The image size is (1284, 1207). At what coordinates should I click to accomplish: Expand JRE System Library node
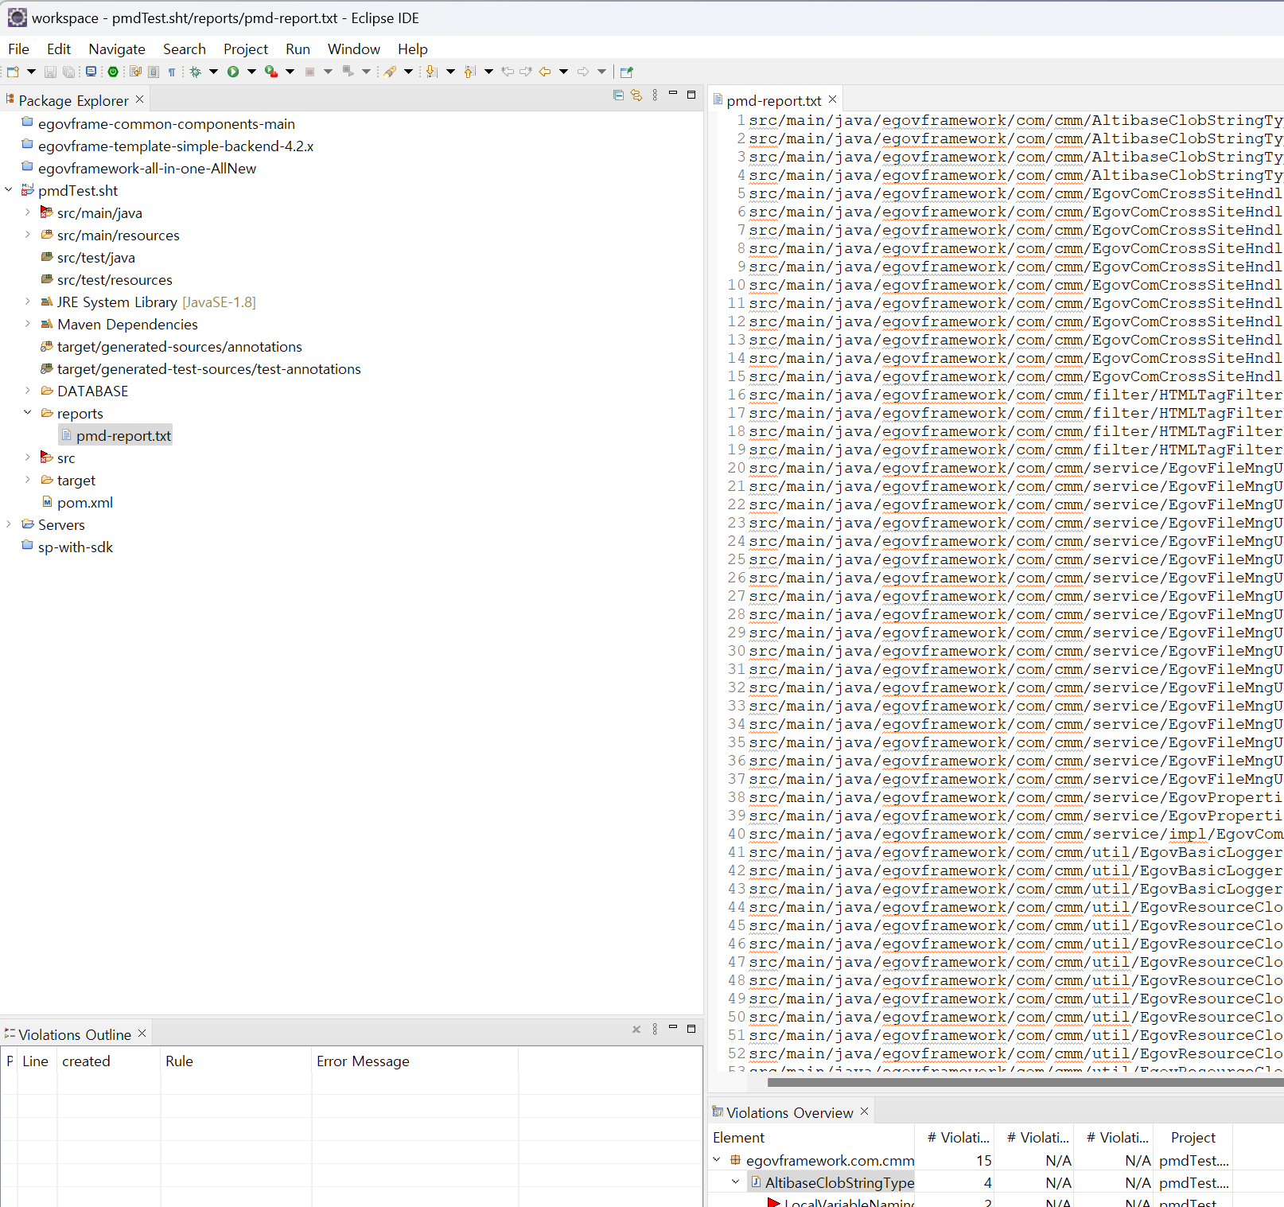tap(28, 302)
